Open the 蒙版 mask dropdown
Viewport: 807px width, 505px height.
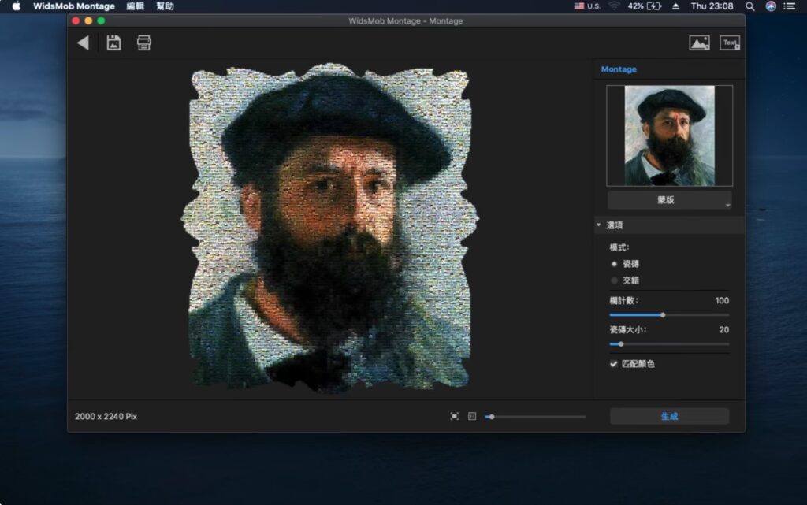pos(668,199)
